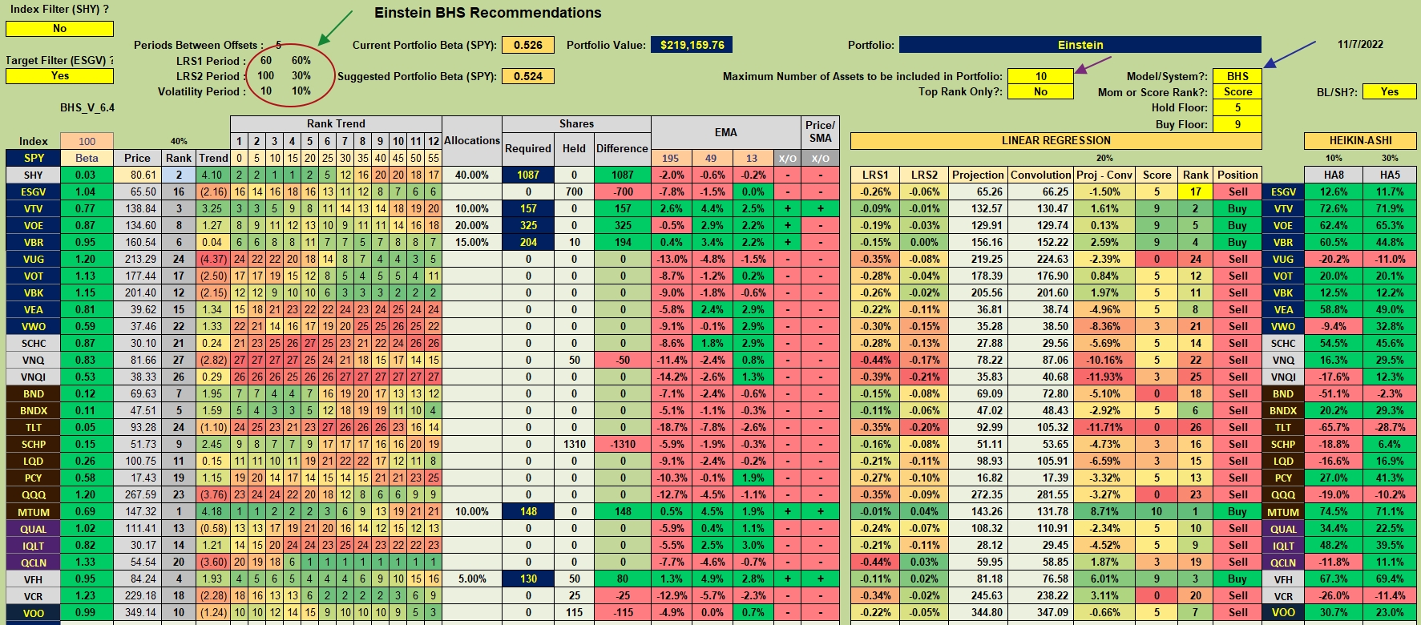This screenshot has width=1421, height=625.
Task: Click the VCR convolution value 238.22
Action: (1040, 595)
